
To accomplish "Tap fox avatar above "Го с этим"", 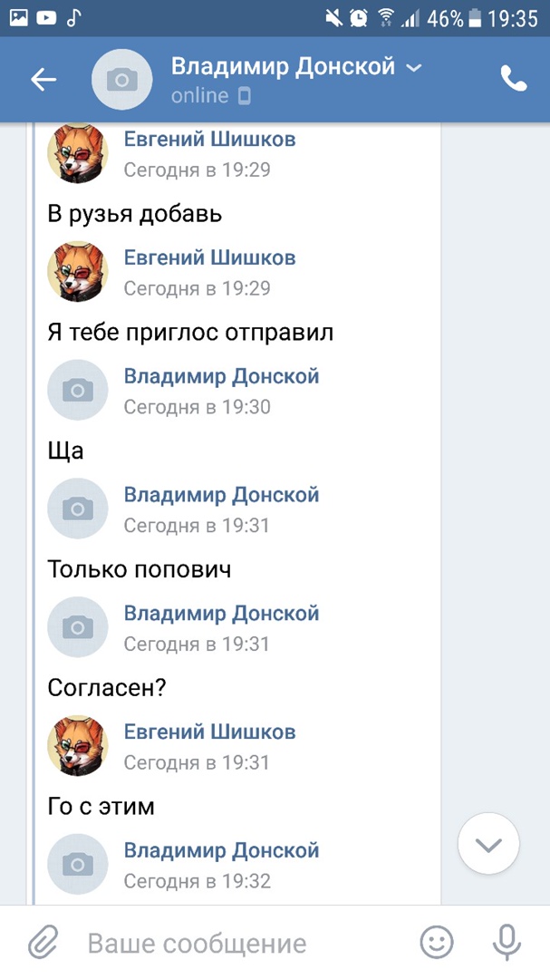I will point(78,746).
